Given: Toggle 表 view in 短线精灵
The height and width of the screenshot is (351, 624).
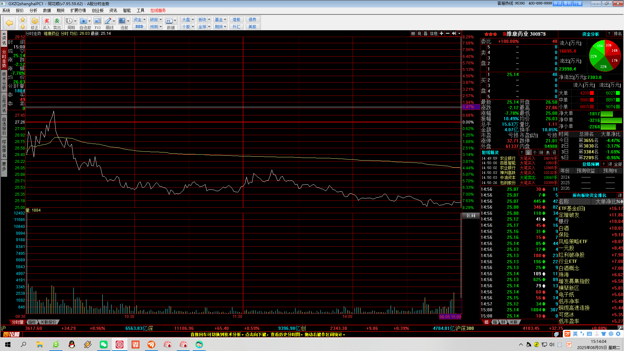Looking at the screenshot, I should pos(548,152).
